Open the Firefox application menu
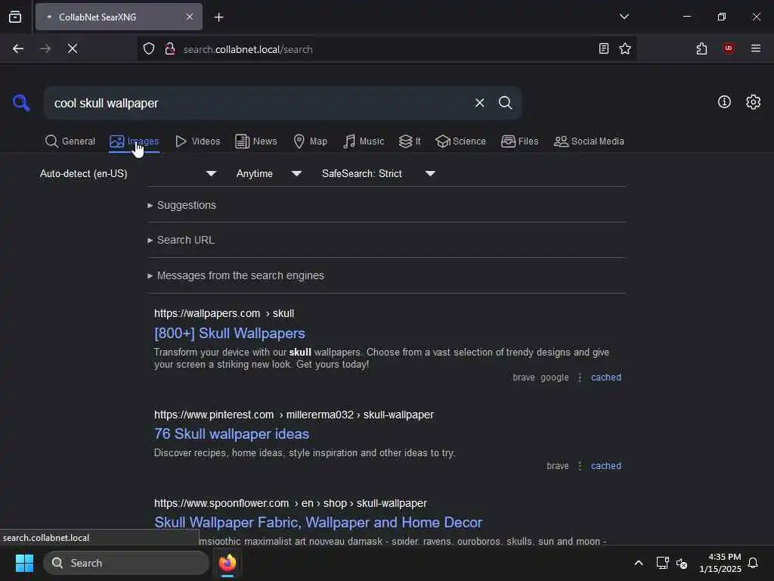 click(x=755, y=48)
